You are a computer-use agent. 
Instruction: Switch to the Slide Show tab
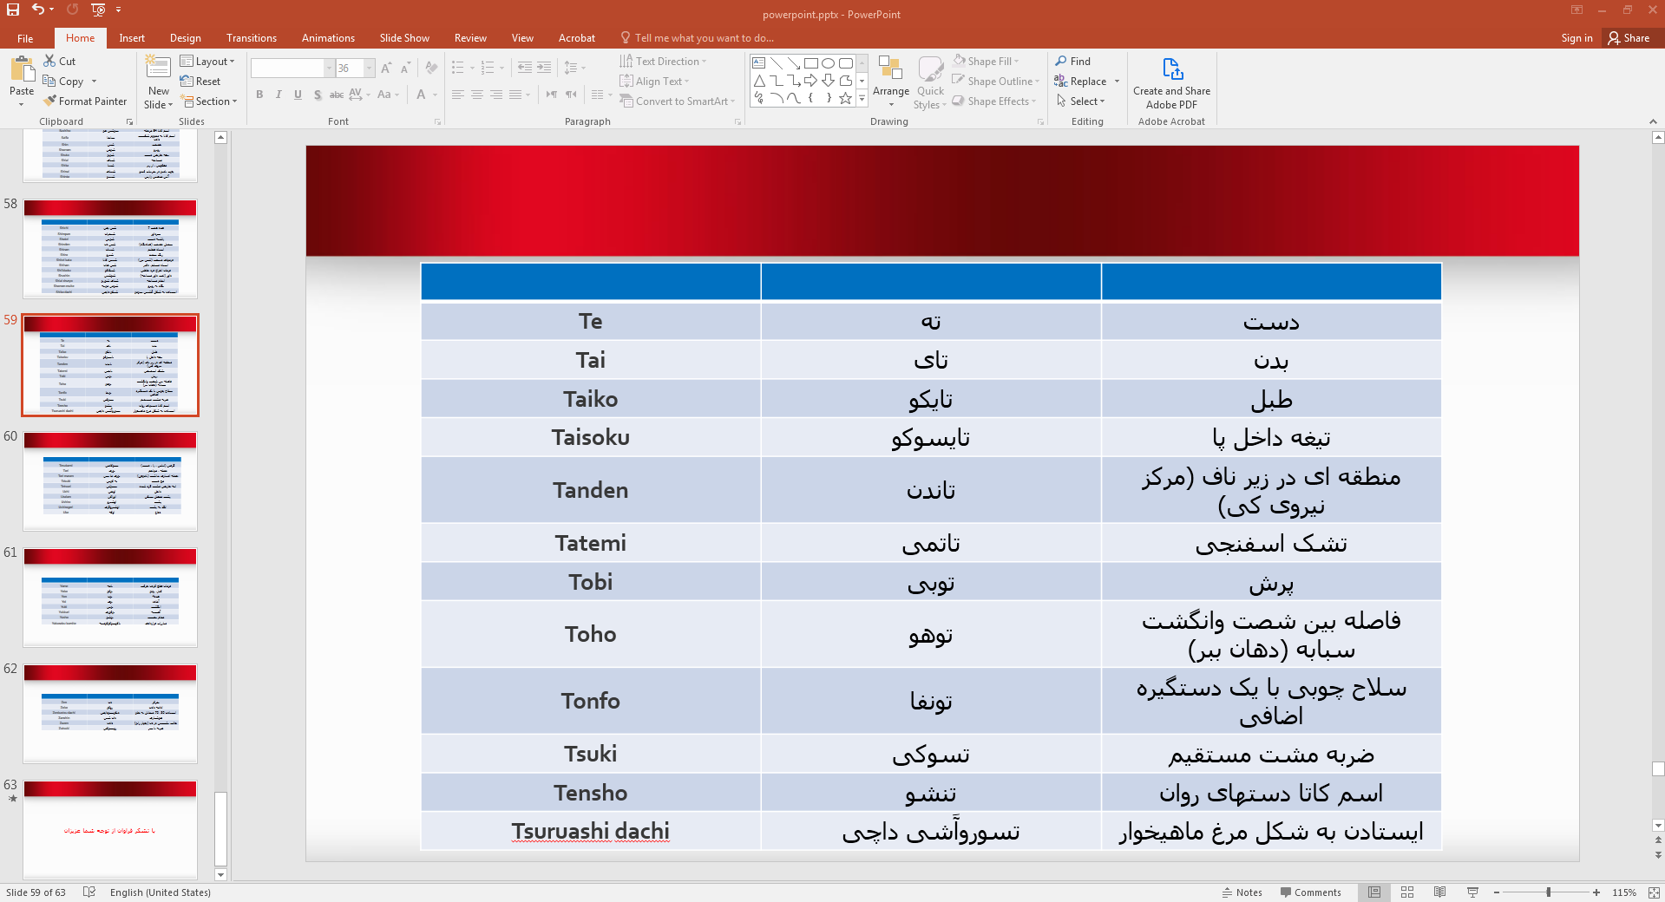pos(404,38)
